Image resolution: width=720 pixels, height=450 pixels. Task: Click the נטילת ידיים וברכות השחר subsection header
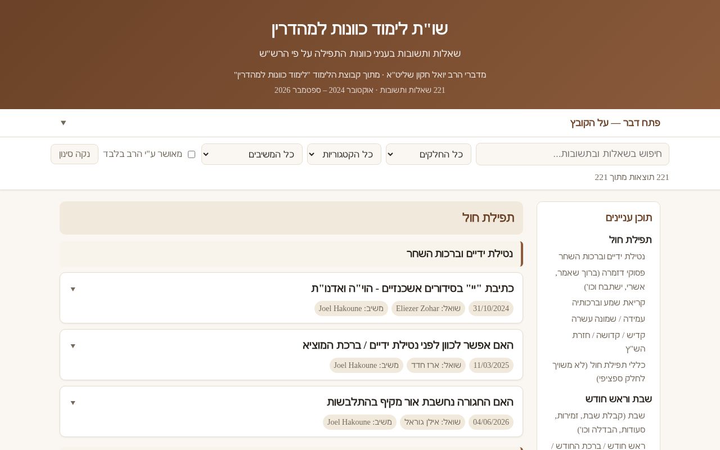pyautogui.click(x=291, y=254)
